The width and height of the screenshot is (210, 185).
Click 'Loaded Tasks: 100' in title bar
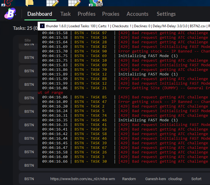pyautogui.click(x=82, y=26)
